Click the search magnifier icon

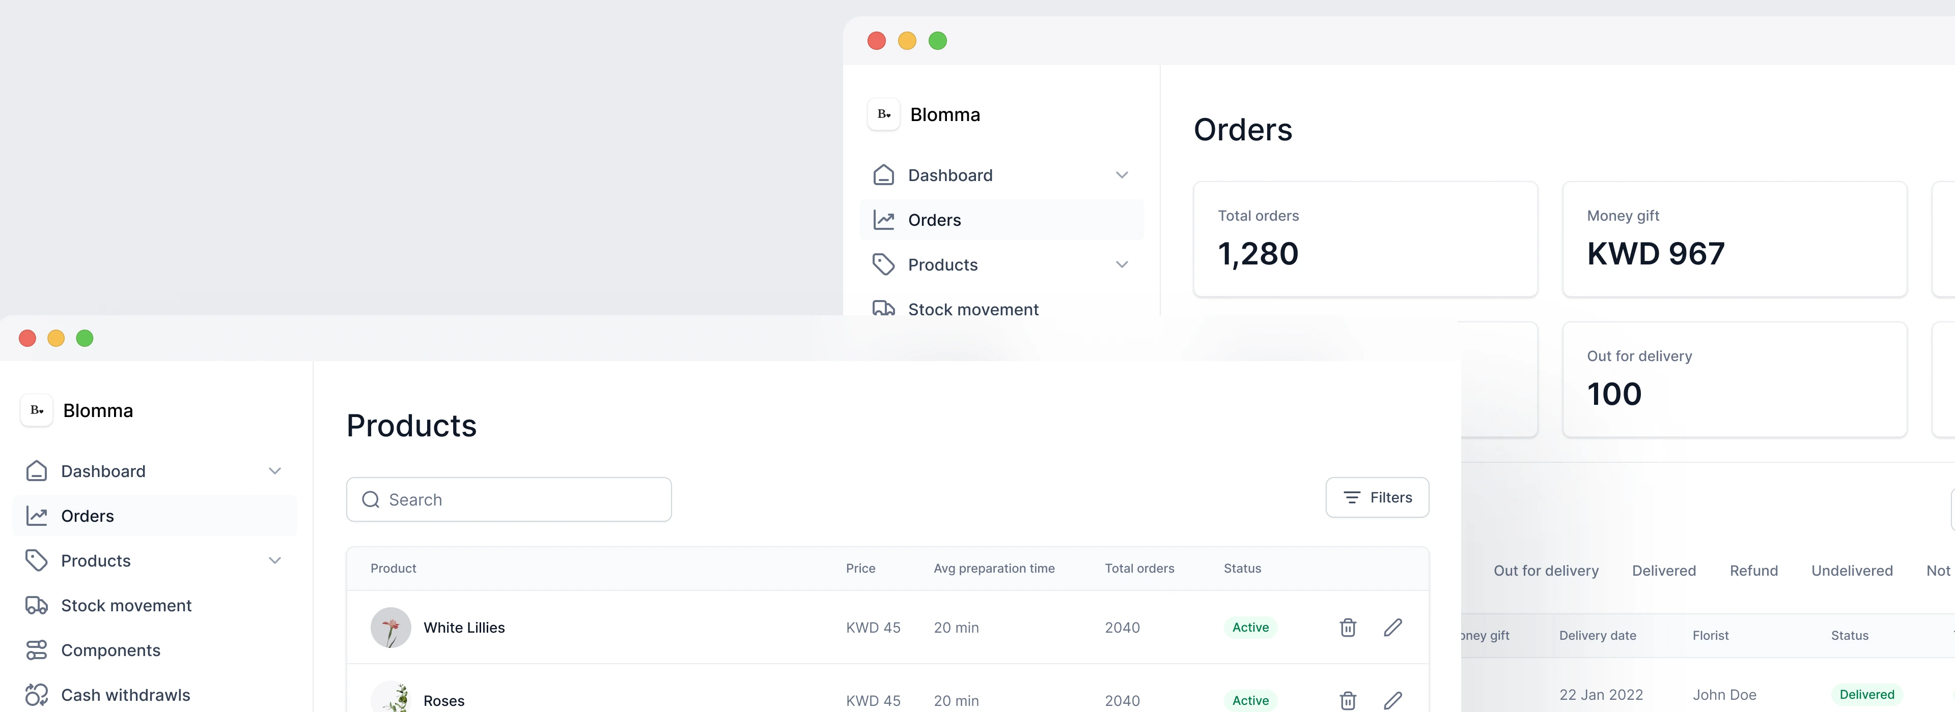coord(371,500)
